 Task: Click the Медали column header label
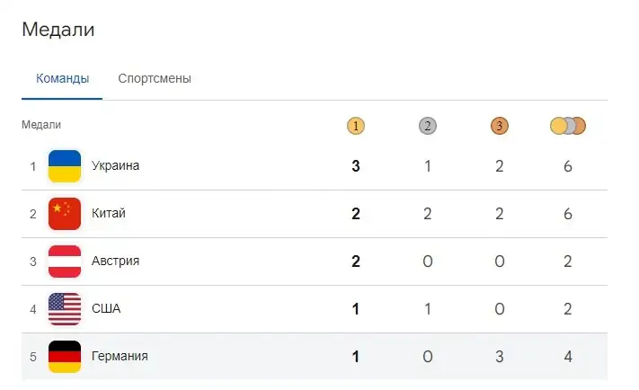point(41,126)
